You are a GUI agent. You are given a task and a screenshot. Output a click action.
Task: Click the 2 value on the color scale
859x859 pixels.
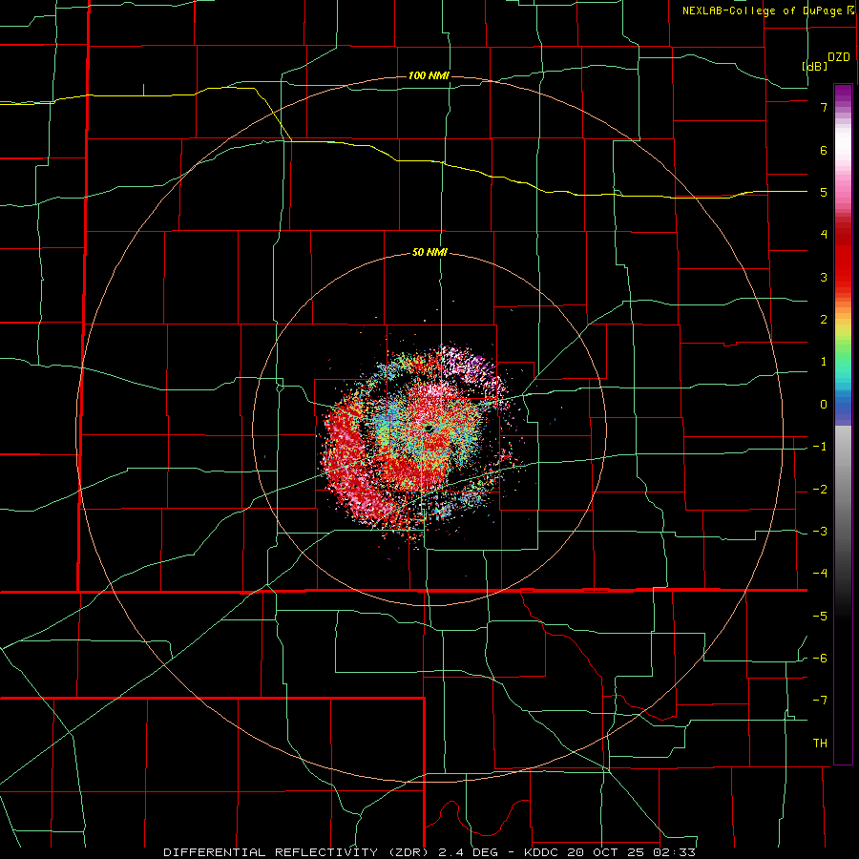coord(824,320)
